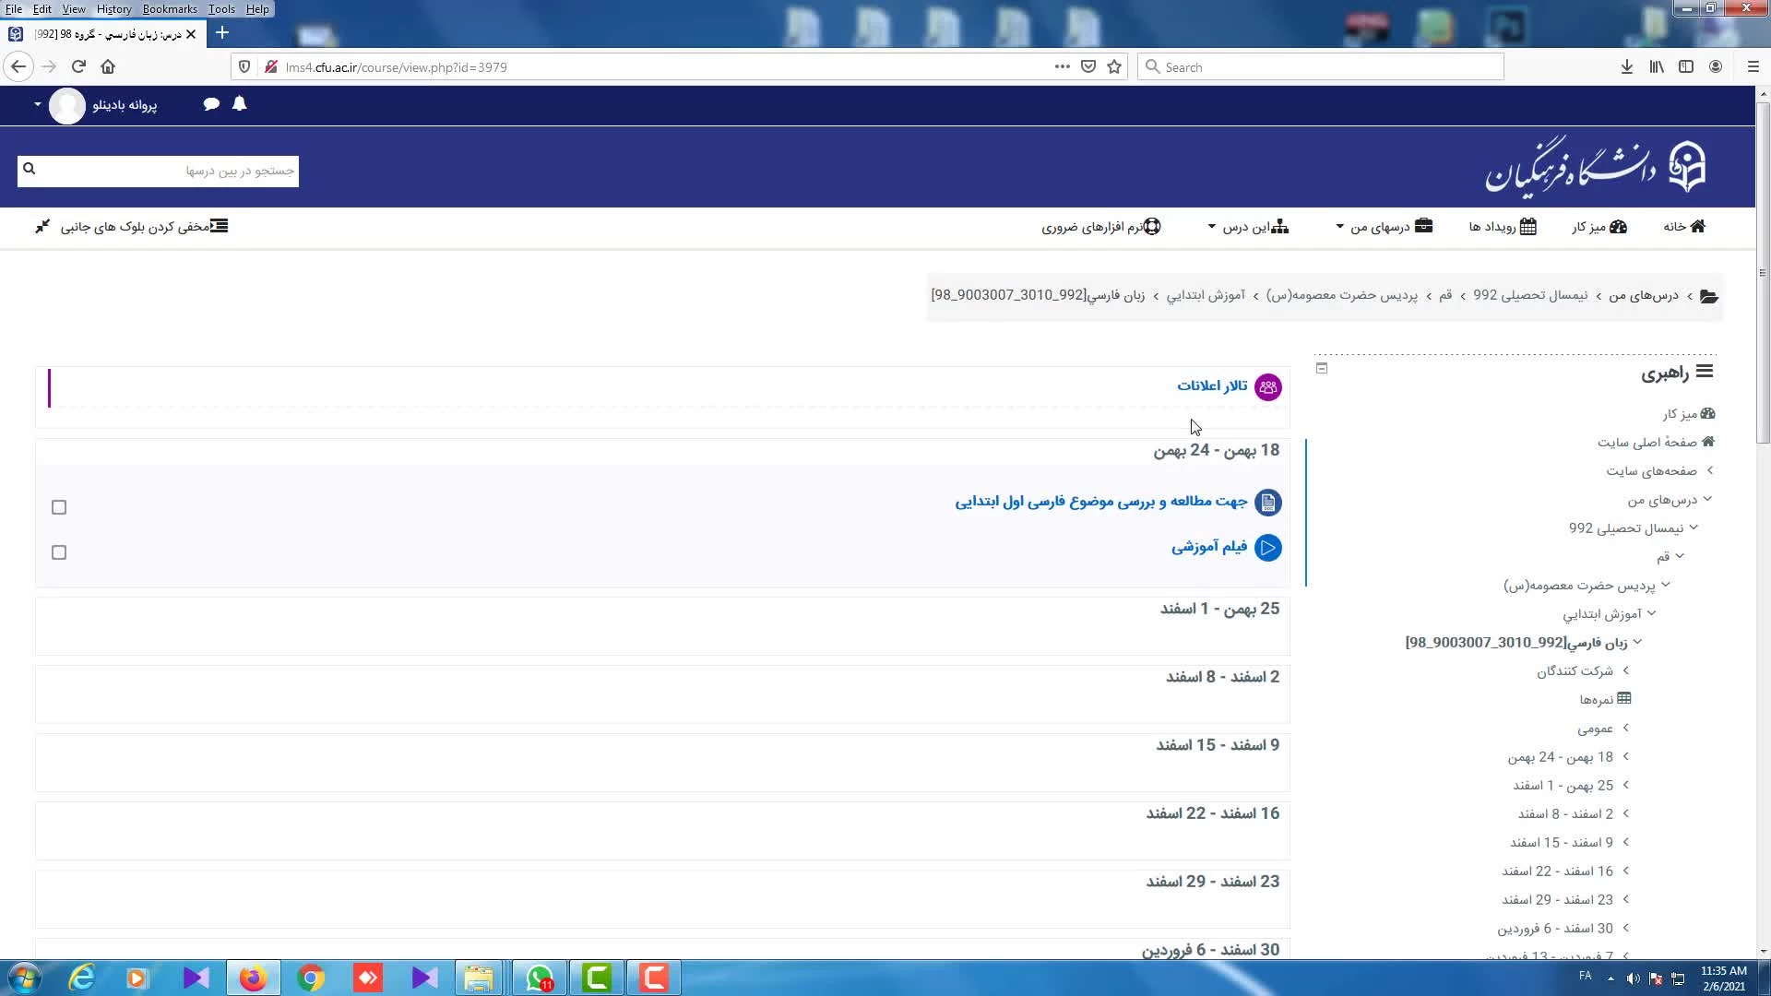Image resolution: width=1771 pixels, height=996 pixels.
Task: Click the تالار اعلانات forum icon
Action: [1268, 387]
